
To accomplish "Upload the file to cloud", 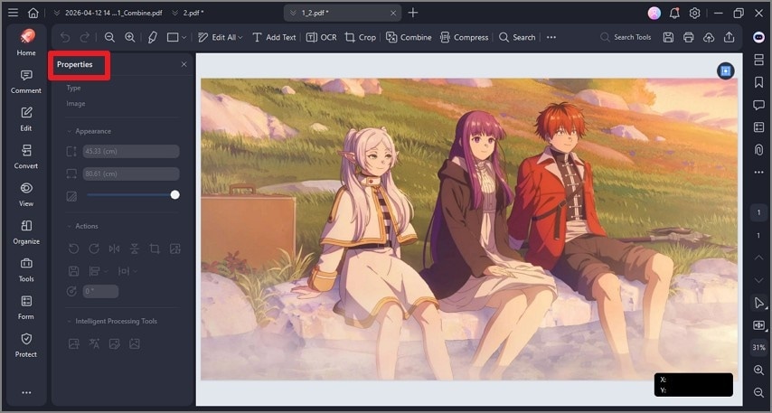I will 709,37.
